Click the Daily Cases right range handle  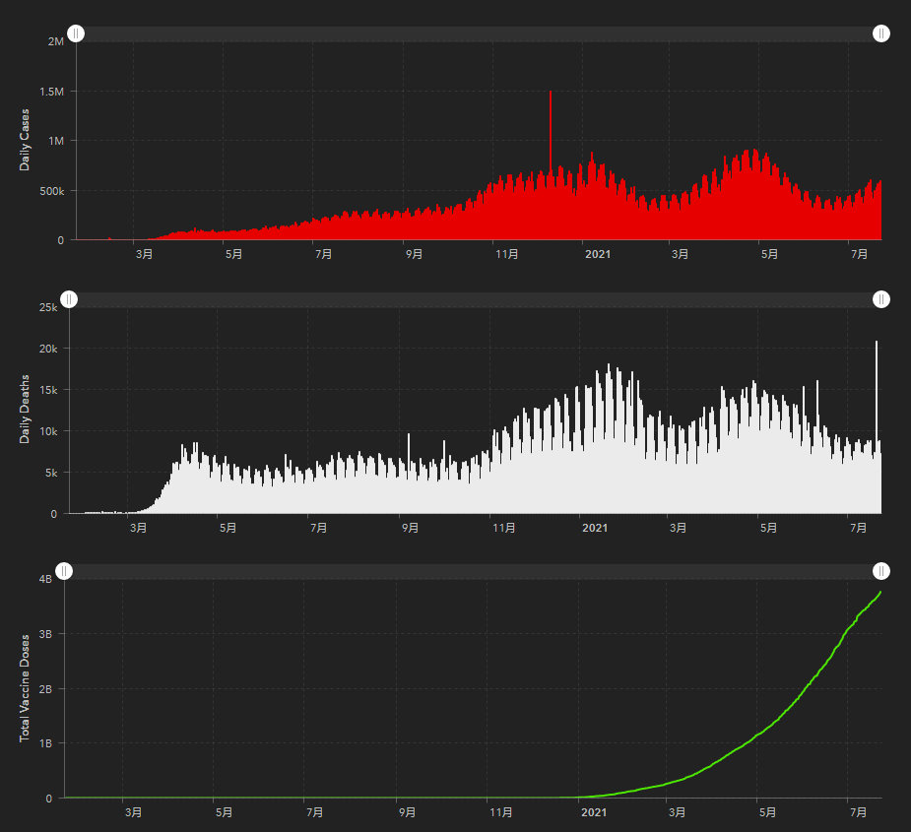881,33
